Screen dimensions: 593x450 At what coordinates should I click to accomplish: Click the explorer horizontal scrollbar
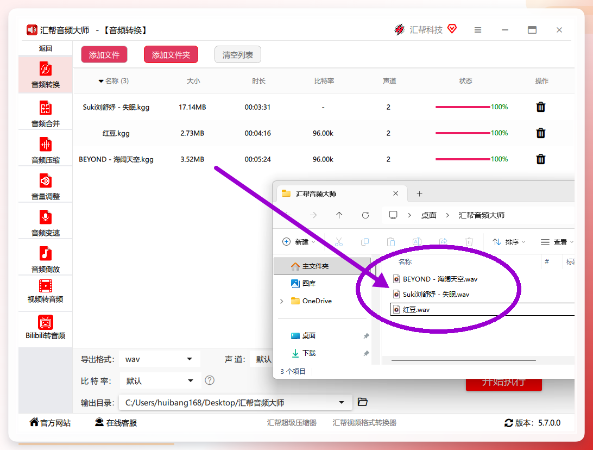[x=464, y=360]
